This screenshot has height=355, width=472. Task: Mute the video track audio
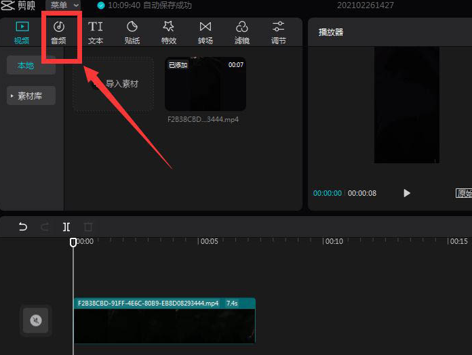36,320
